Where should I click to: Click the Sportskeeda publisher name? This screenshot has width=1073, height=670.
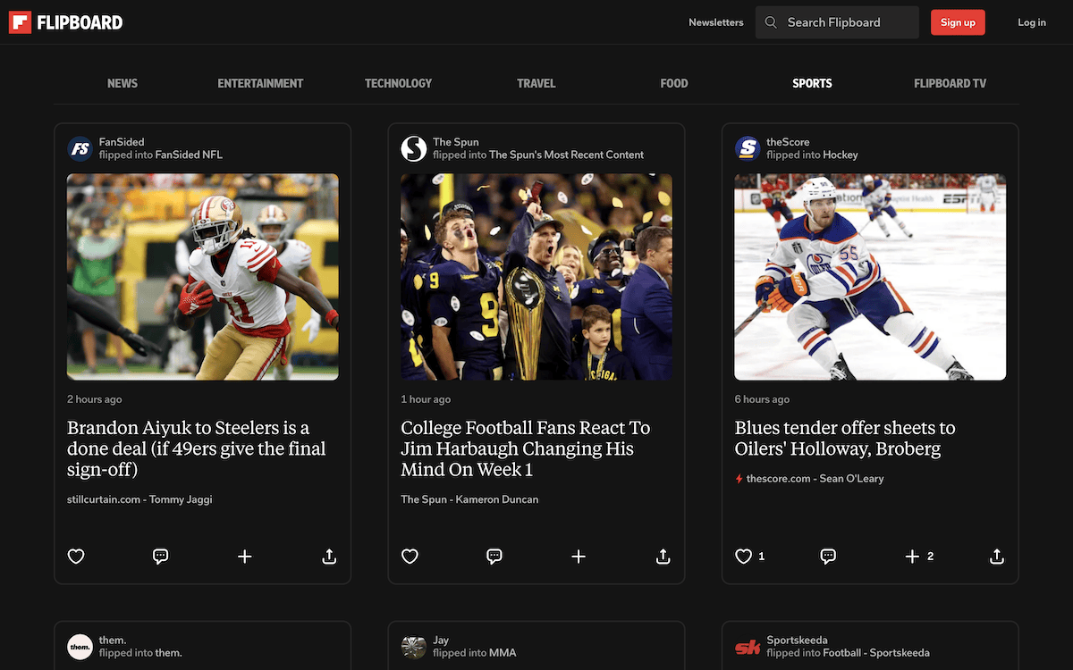pos(797,641)
